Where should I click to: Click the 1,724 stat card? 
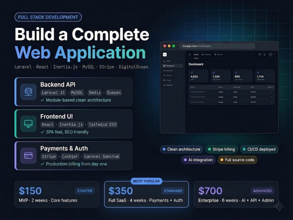(x=265, y=76)
